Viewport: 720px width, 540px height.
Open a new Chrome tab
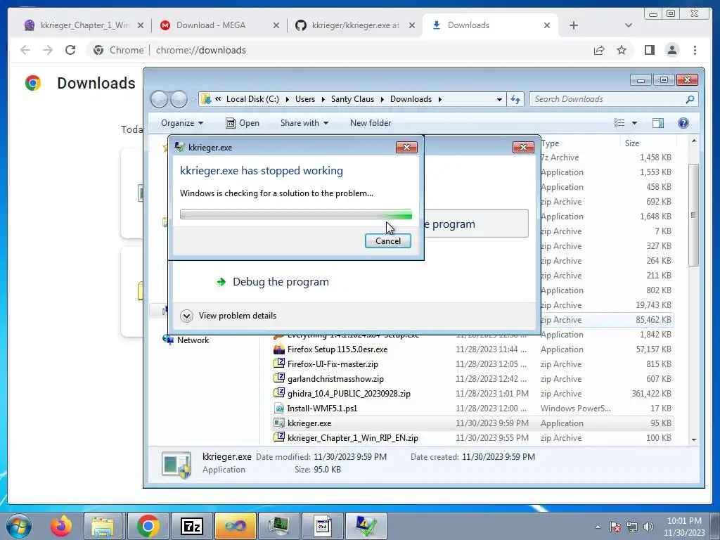click(574, 25)
